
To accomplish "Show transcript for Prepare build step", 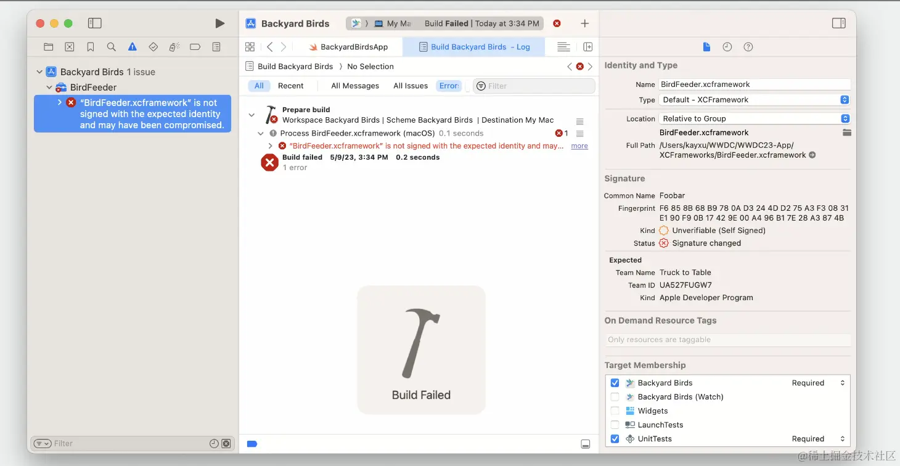I will pos(579,121).
